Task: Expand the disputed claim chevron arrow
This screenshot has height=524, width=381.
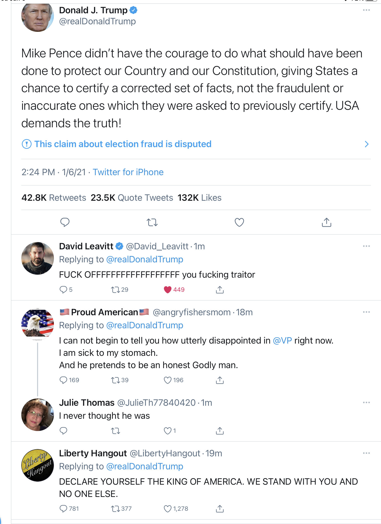Action: [x=366, y=144]
